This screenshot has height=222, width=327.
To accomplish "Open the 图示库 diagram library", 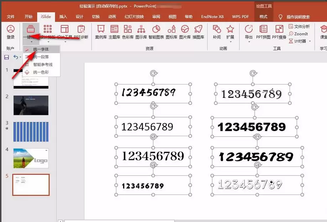I will pyautogui.click(x=141, y=31).
